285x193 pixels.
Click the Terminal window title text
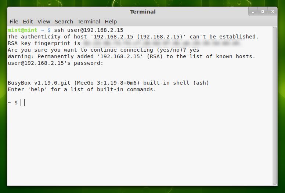pyautogui.click(x=142, y=12)
